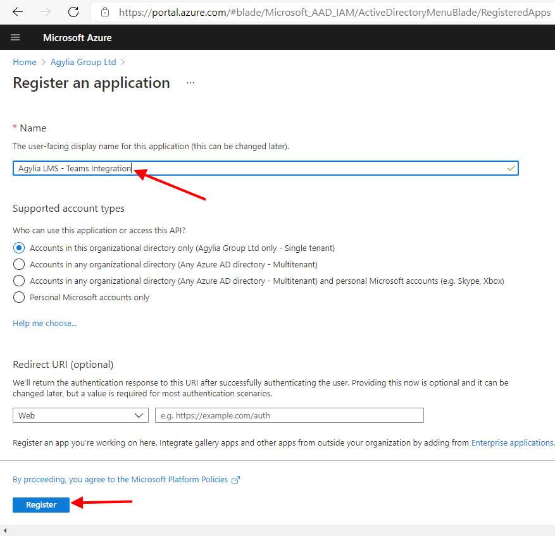The image size is (555, 536).
Task: Click the 'Supported account types' heading
Action: coord(69,209)
